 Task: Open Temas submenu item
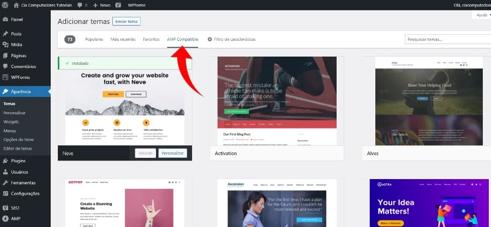click(x=9, y=103)
